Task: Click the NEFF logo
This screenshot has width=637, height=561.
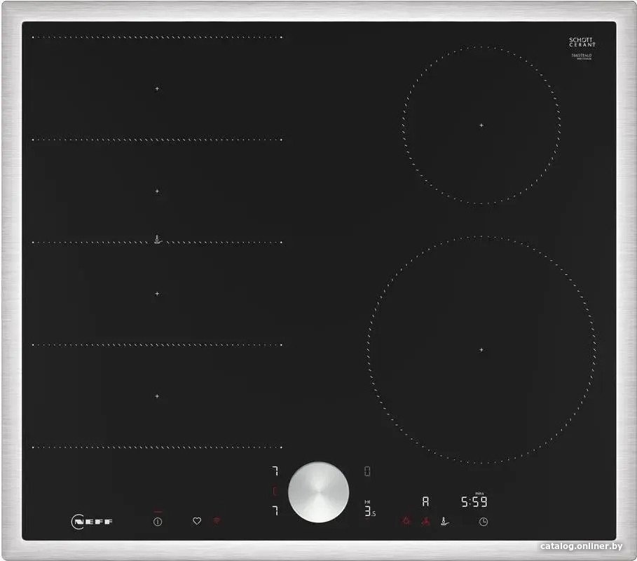Action: 92,522
